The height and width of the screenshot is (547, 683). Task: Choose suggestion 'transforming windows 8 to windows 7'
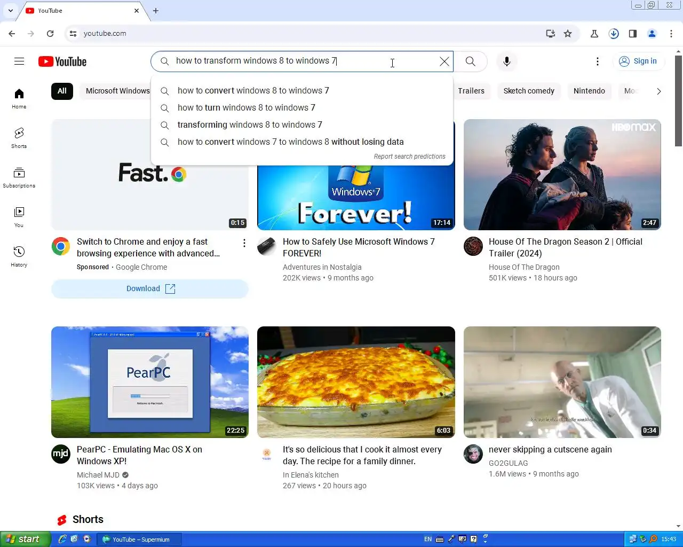[x=302, y=125]
